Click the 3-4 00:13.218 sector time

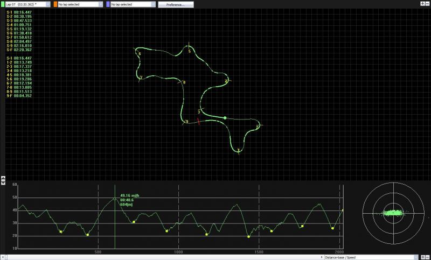tap(19, 71)
